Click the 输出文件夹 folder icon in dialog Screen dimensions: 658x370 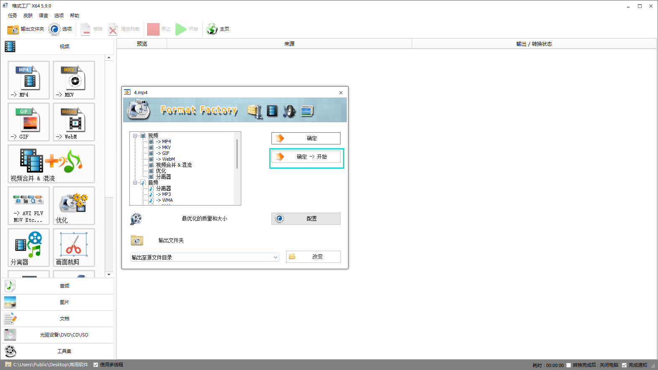tap(137, 240)
